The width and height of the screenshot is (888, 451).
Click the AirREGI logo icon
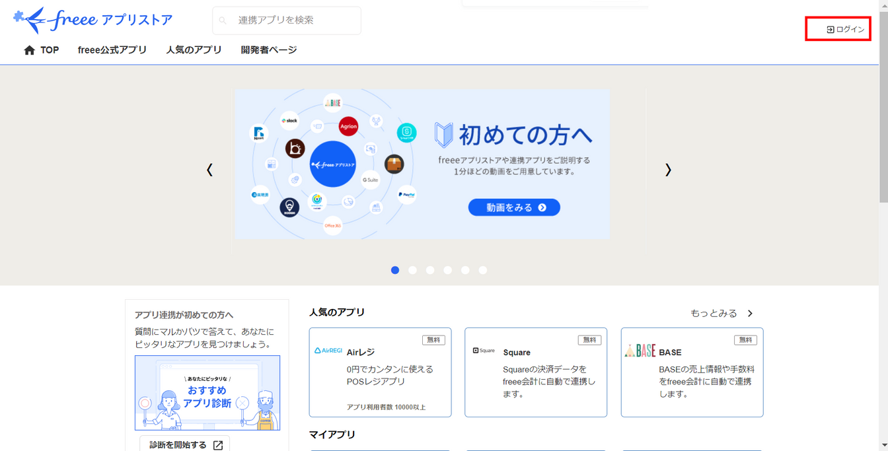click(x=328, y=351)
